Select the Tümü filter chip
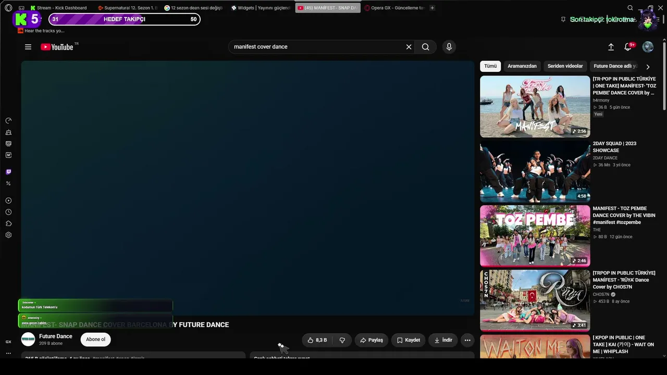Image resolution: width=667 pixels, height=375 pixels. (x=490, y=66)
